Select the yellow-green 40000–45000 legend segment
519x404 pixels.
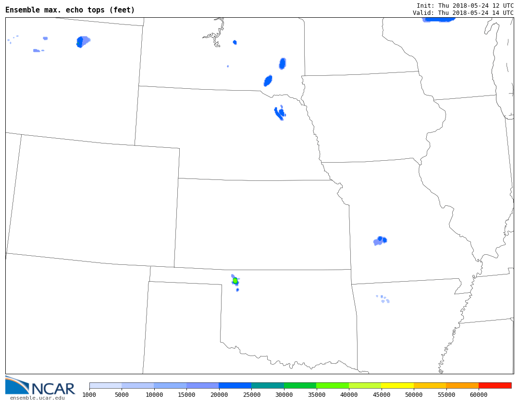coord(365,385)
